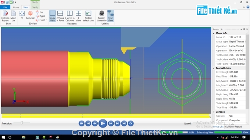Toggle Single View layout
This screenshot has height=140, width=250.
52,16
